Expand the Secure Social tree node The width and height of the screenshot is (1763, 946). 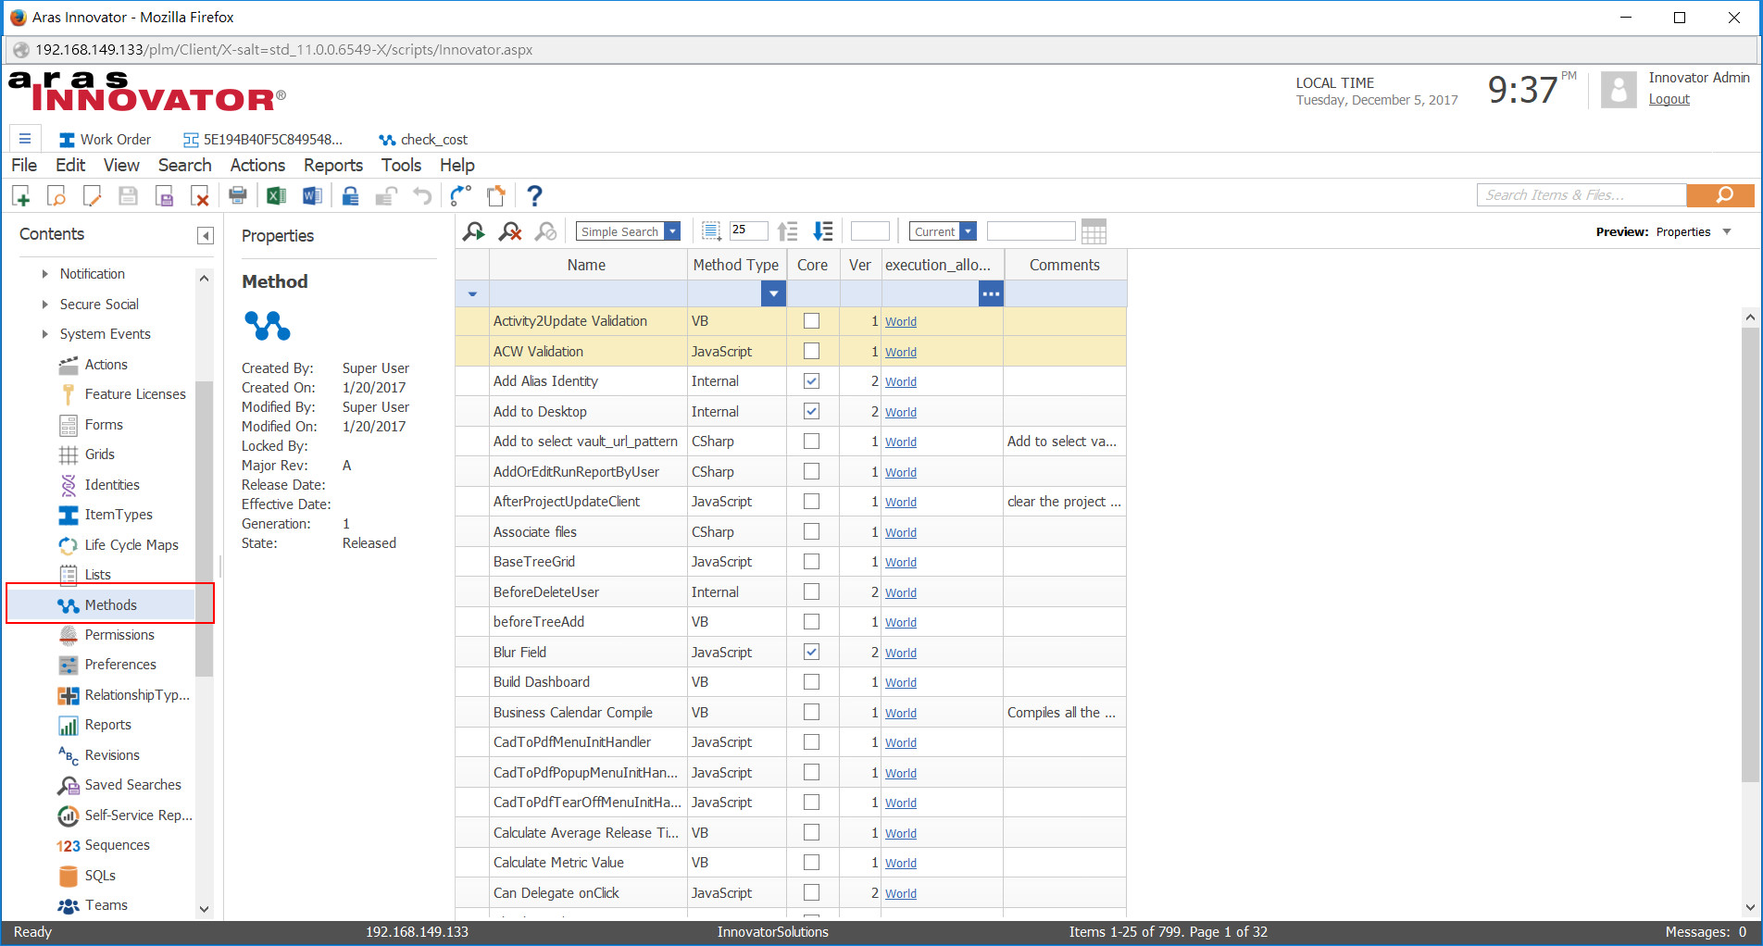tap(44, 304)
